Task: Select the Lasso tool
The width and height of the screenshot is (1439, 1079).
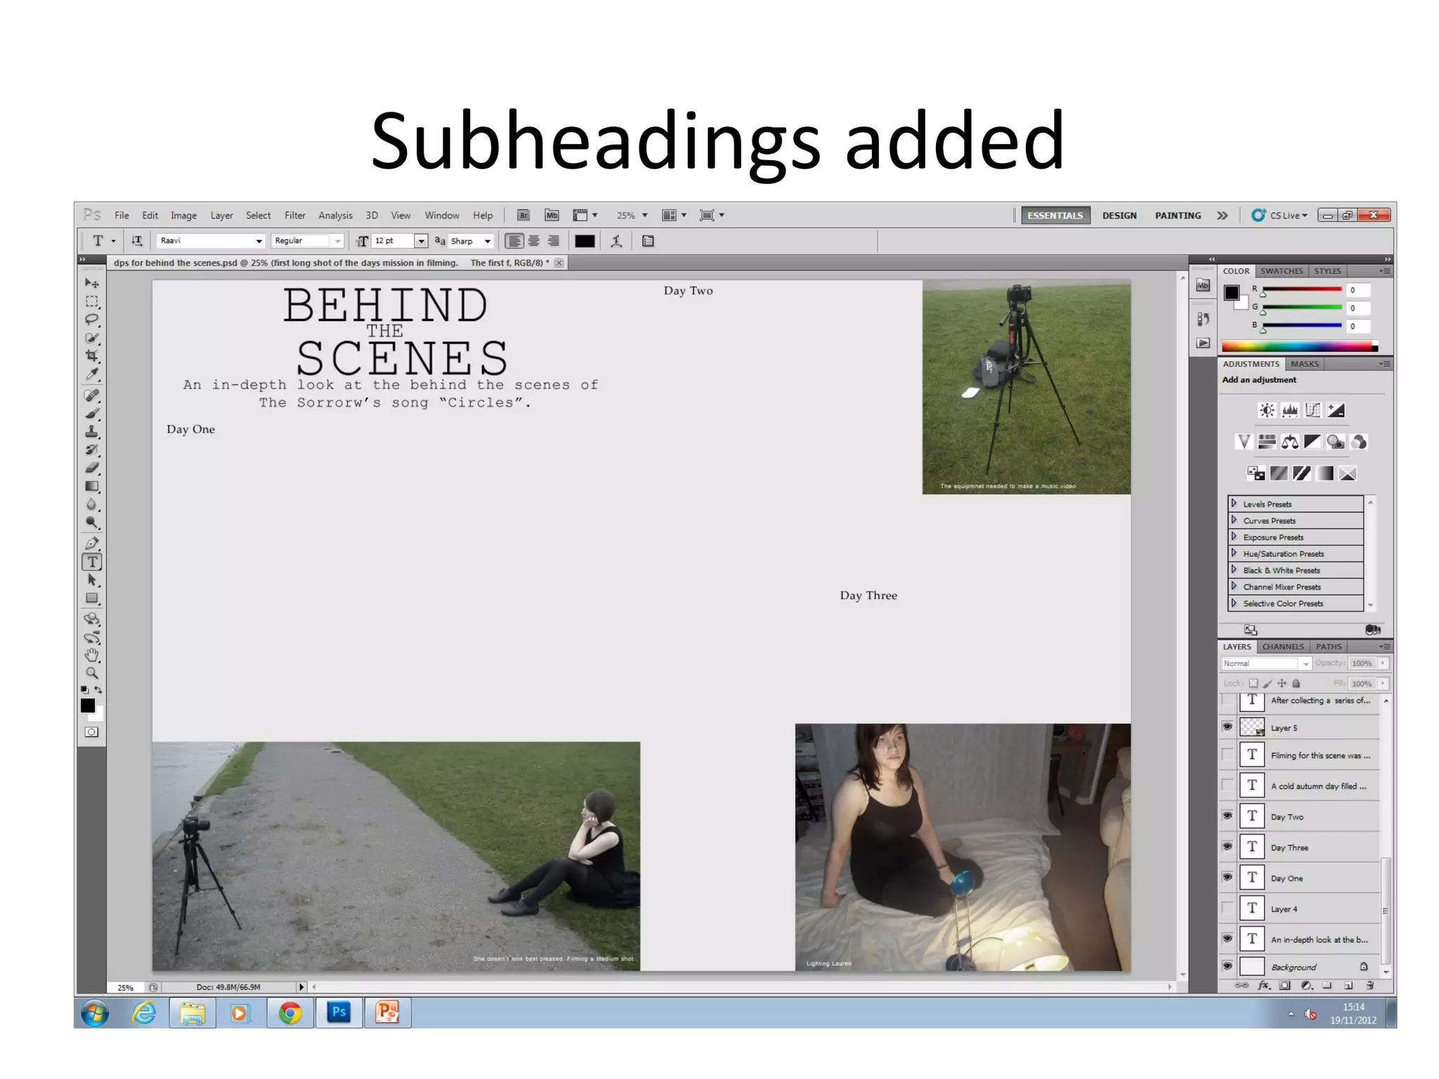Action: 92,320
